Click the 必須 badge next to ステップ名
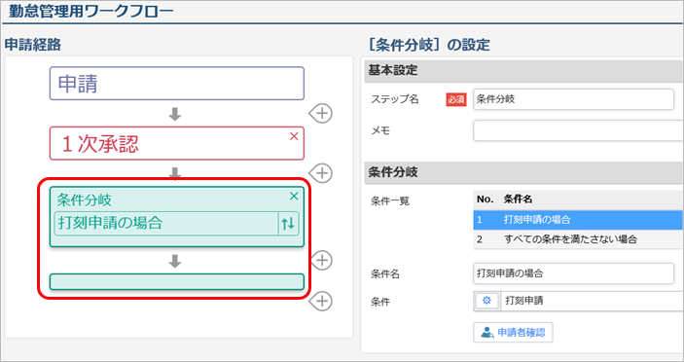This screenshot has height=362, width=684. (x=456, y=100)
